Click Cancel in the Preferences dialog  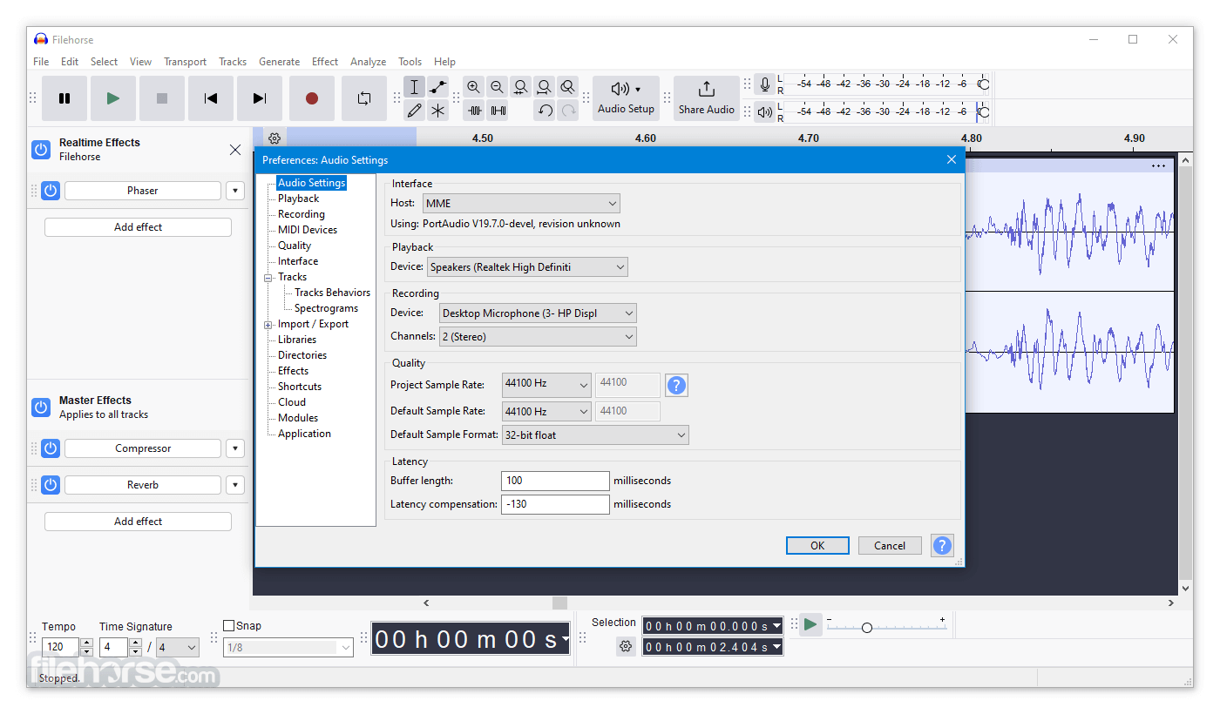tap(890, 546)
